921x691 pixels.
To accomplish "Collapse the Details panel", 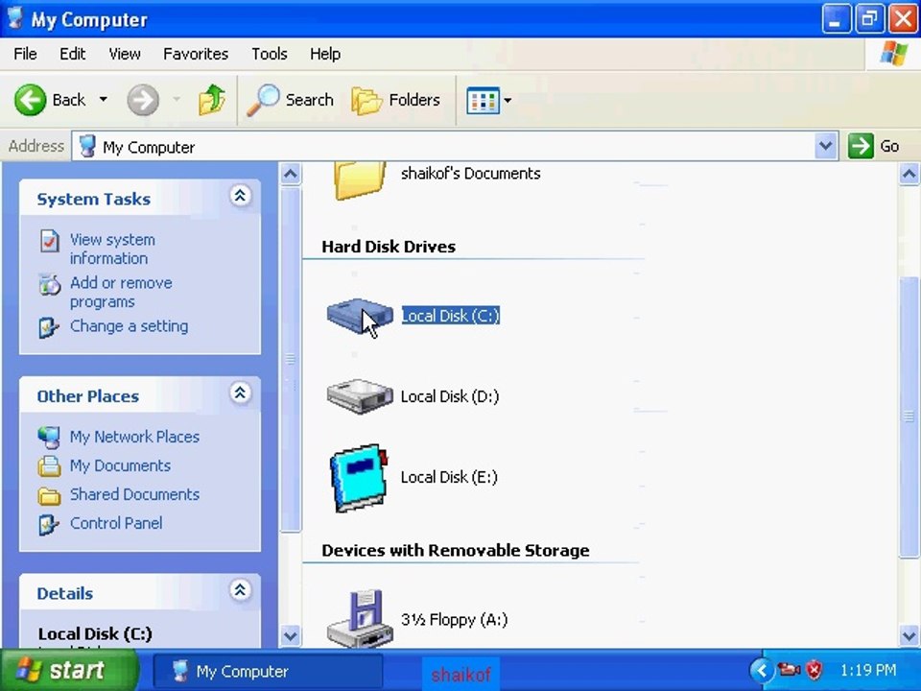I will (x=240, y=590).
